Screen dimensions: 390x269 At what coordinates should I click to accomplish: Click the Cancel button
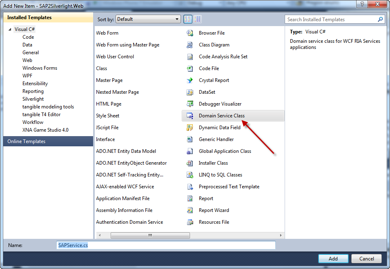(366, 258)
